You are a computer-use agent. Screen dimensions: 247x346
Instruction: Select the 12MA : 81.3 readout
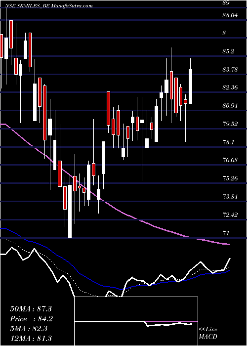pos(31,339)
